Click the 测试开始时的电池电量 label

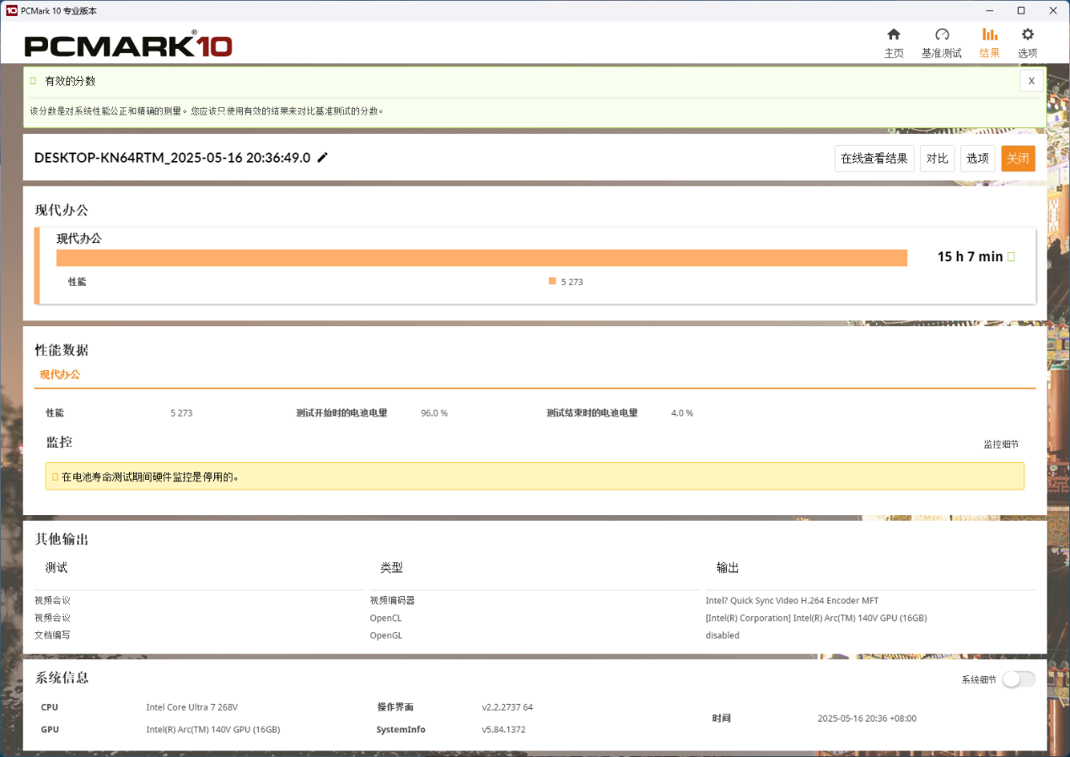tap(341, 413)
